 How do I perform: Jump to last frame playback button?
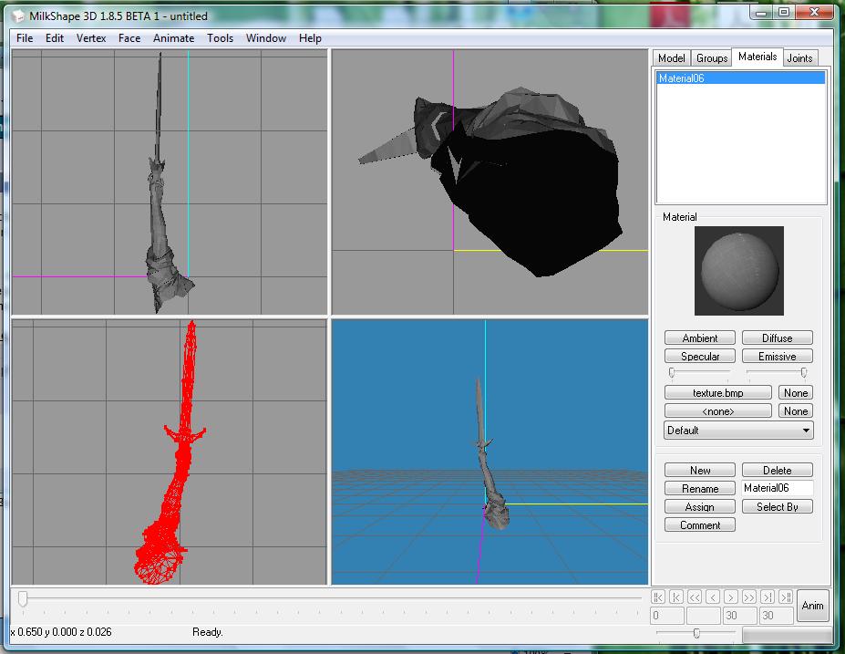point(786,597)
